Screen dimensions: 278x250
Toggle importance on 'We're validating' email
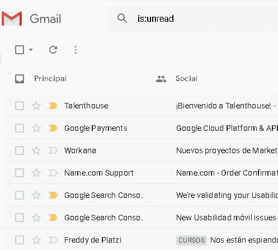[x=53, y=195]
